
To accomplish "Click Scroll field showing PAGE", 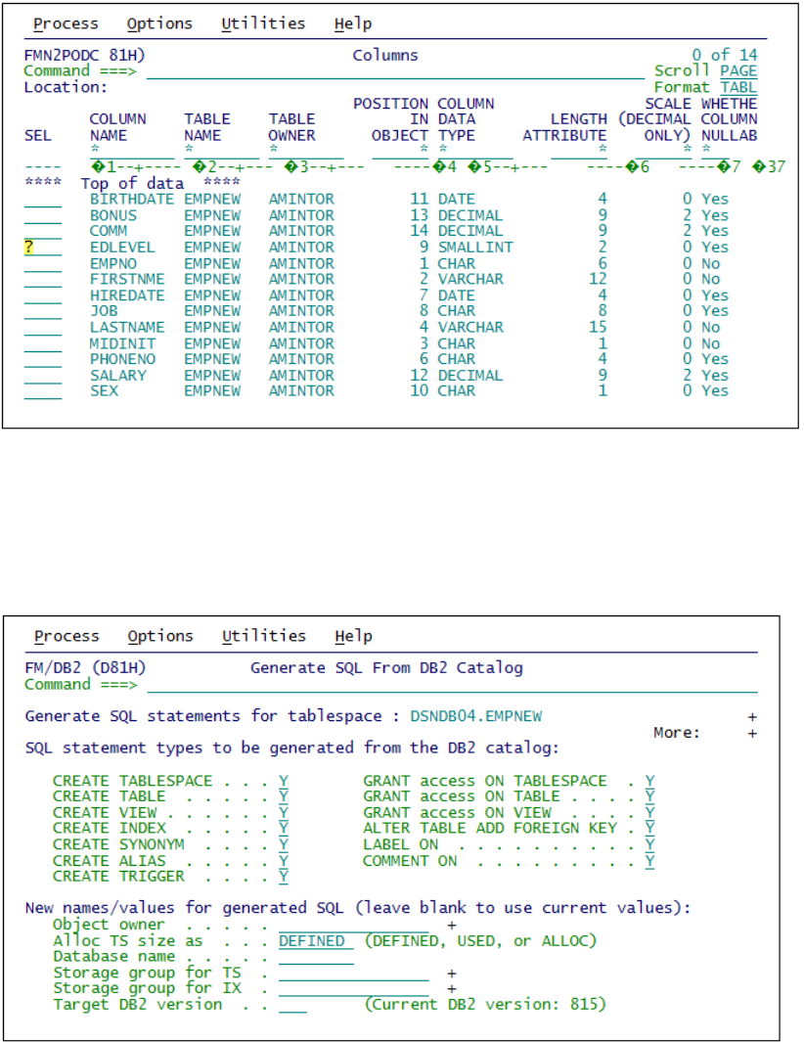I will [738, 71].
